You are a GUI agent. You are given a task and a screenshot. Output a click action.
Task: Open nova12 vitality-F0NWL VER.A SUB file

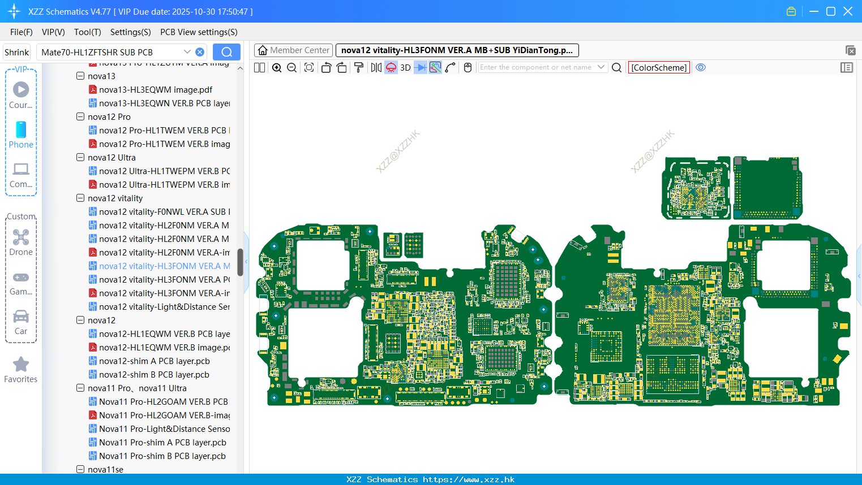tap(160, 211)
